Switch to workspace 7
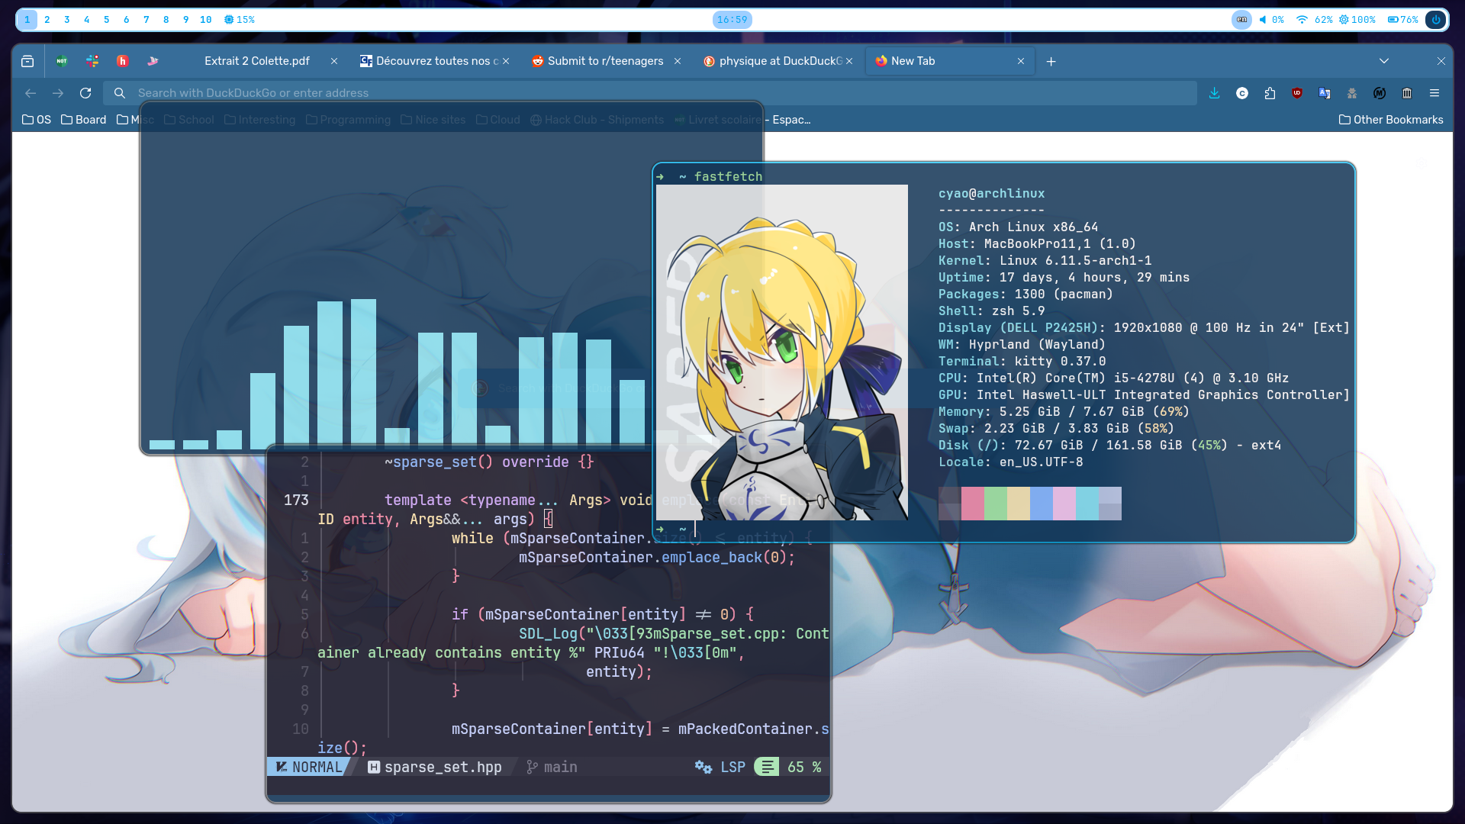Screen dimensions: 1465x824 tap(146, 20)
